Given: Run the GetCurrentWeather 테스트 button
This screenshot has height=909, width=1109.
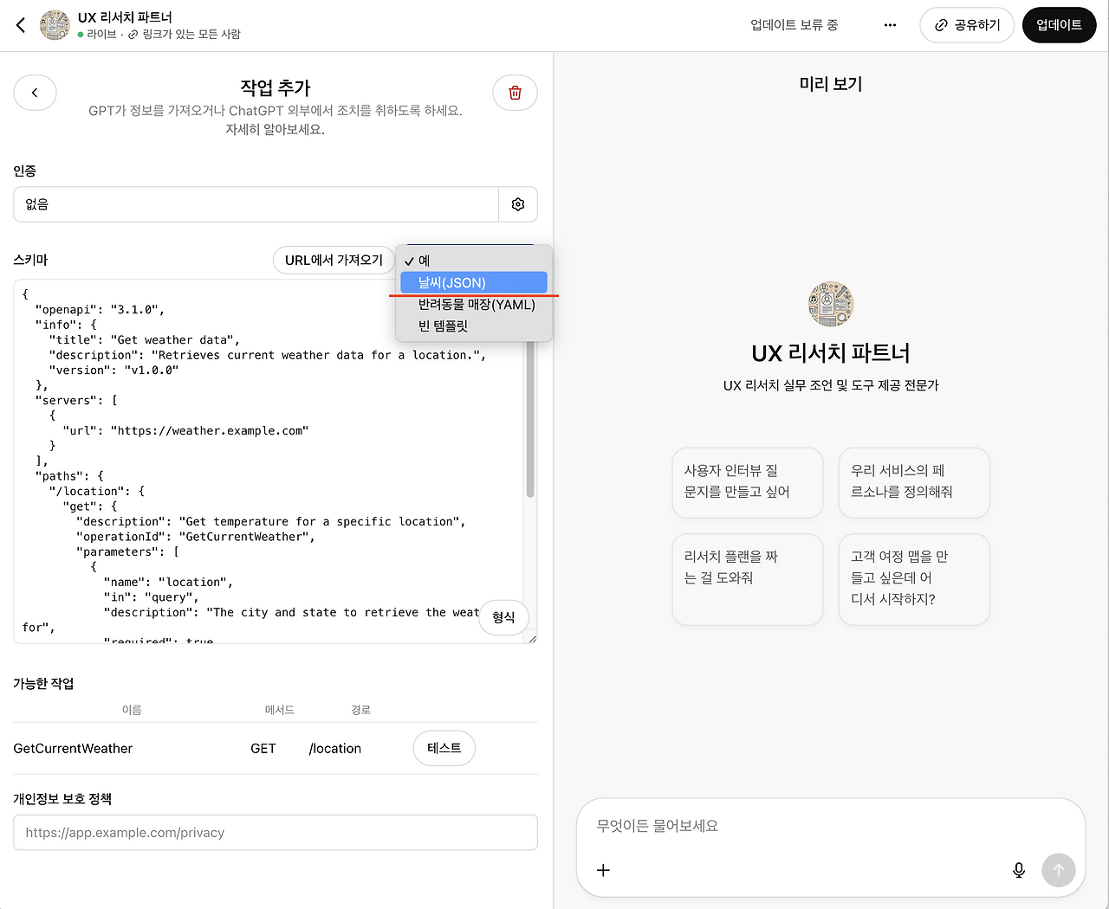Looking at the screenshot, I should 444,748.
